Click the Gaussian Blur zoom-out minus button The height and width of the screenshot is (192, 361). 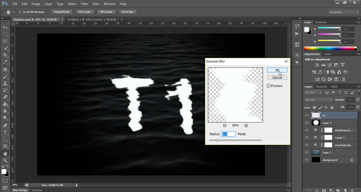click(225, 125)
